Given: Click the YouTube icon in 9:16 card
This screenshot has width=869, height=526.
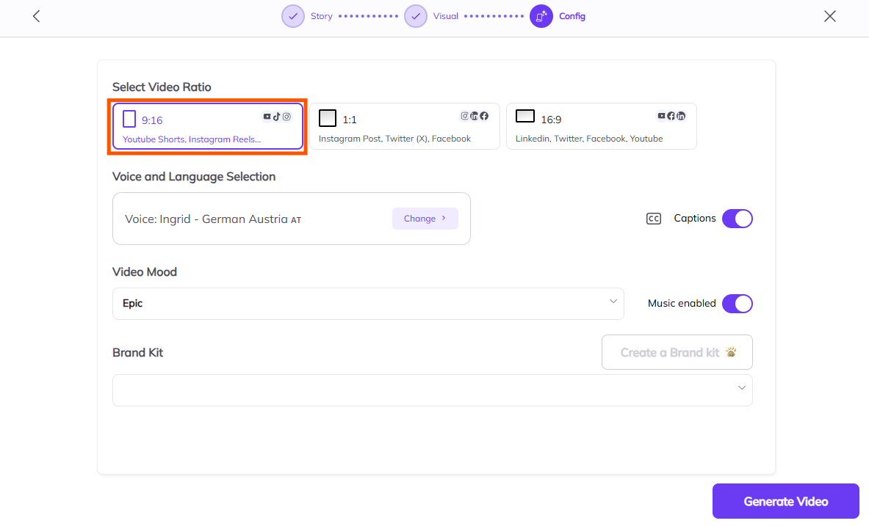Looking at the screenshot, I should pyautogui.click(x=267, y=116).
